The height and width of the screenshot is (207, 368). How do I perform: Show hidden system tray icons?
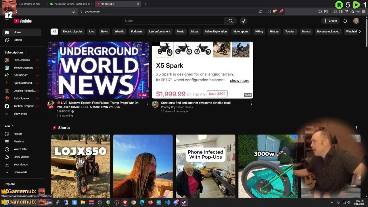point(332,202)
